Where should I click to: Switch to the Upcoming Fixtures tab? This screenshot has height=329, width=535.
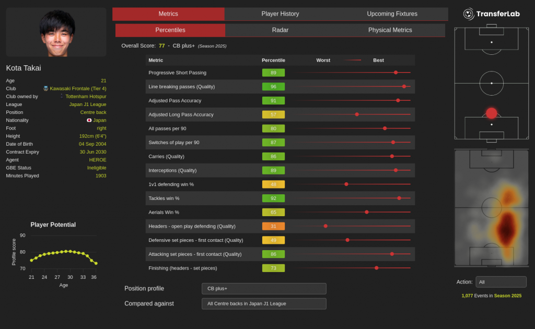(x=392, y=14)
